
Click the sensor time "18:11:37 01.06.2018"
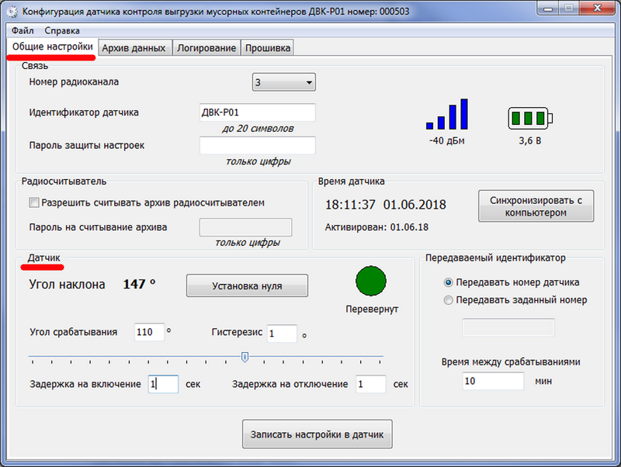pos(386,205)
